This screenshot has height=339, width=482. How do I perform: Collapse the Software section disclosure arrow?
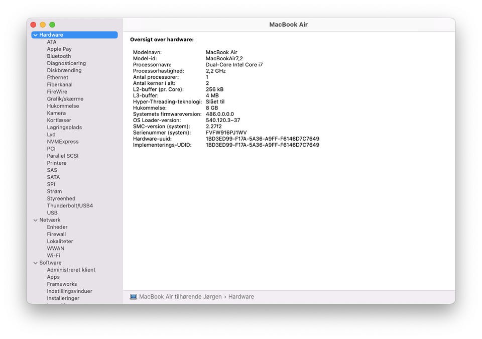click(35, 263)
